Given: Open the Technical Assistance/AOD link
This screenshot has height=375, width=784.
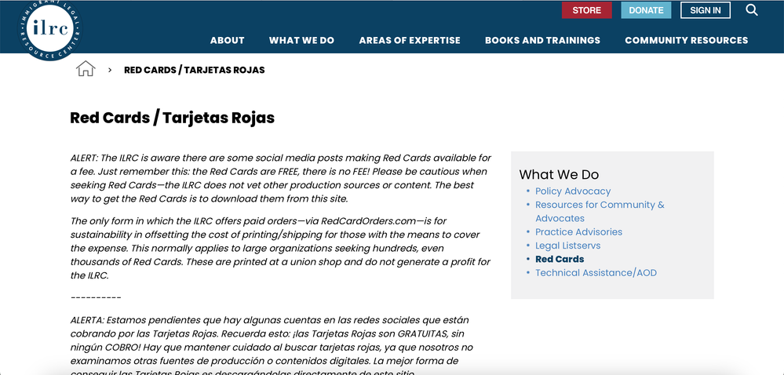Looking at the screenshot, I should click(x=596, y=273).
